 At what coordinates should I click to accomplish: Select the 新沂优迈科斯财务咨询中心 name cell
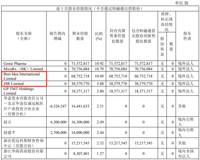coord(24,143)
